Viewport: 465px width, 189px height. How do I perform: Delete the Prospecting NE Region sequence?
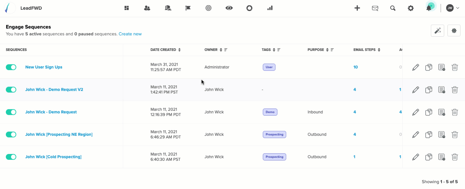455,134
